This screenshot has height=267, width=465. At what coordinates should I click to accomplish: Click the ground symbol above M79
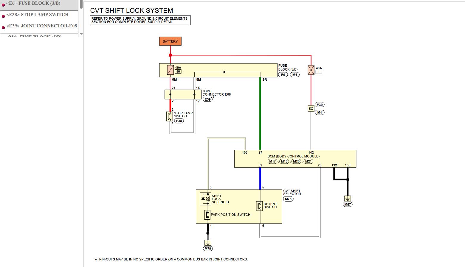coord(208,243)
